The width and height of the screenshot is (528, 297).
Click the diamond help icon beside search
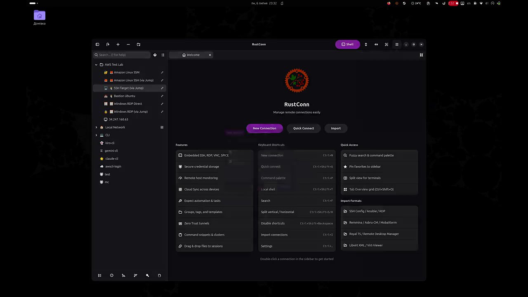(155, 55)
